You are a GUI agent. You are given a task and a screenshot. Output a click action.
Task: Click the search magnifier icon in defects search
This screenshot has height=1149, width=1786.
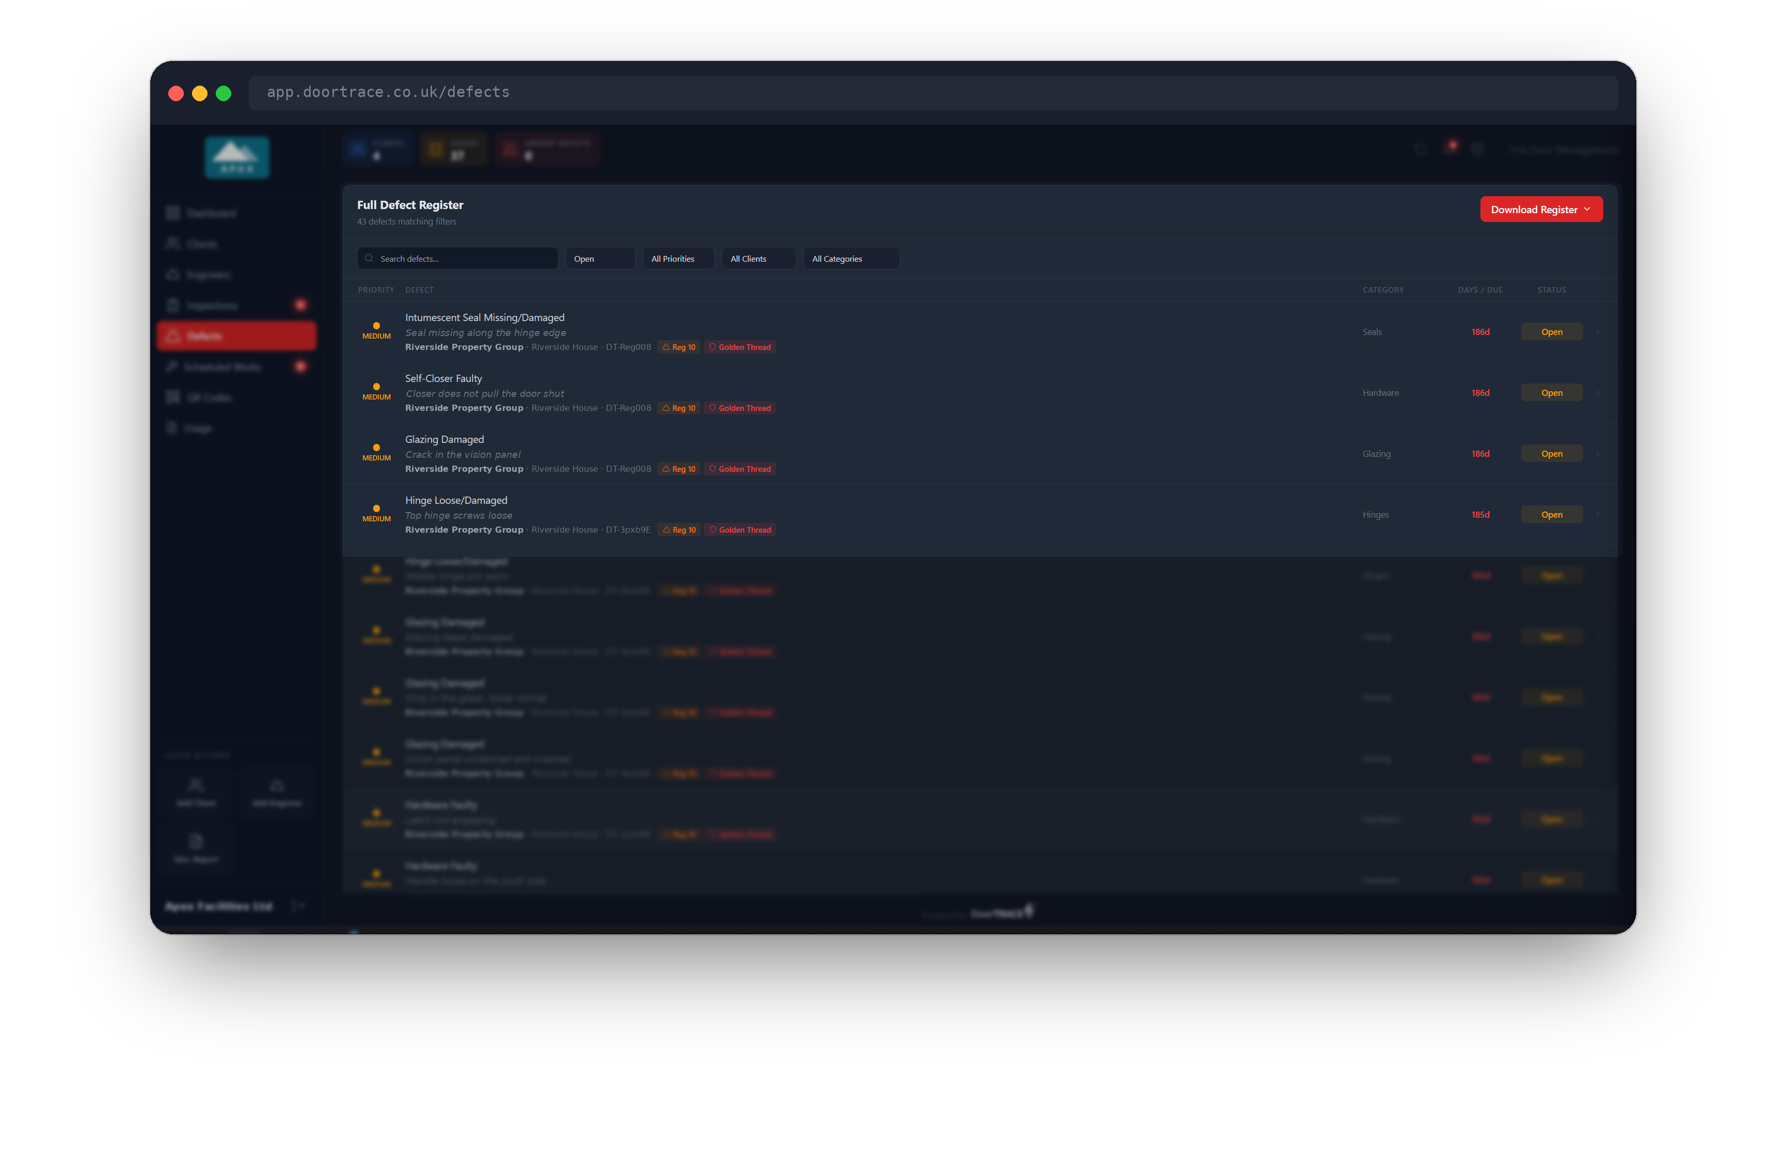tap(369, 258)
